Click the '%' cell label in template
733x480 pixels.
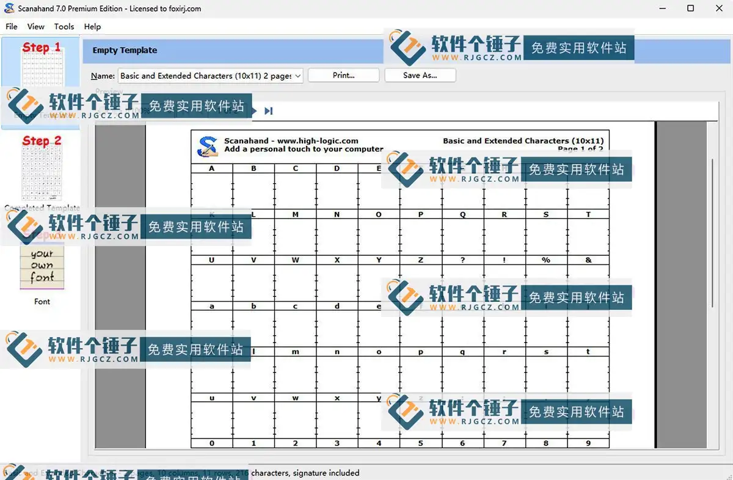click(546, 260)
